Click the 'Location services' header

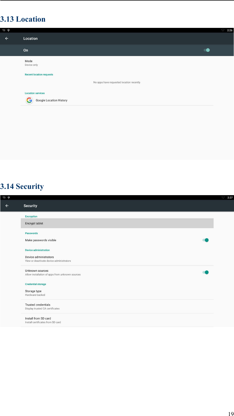(35, 93)
